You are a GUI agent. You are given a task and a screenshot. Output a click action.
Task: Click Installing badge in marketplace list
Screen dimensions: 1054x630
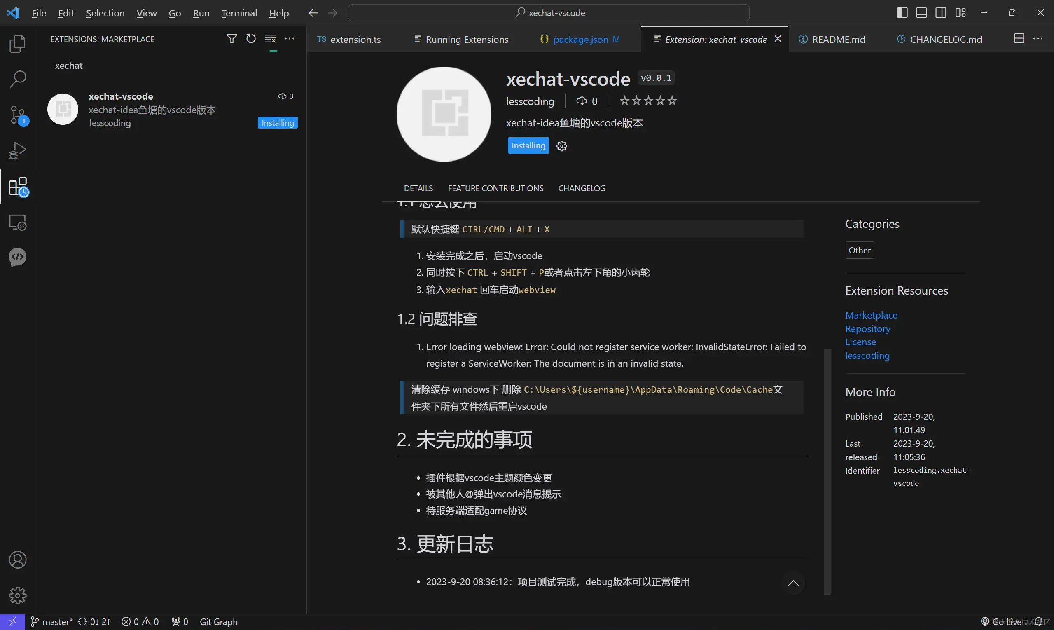pos(278,123)
